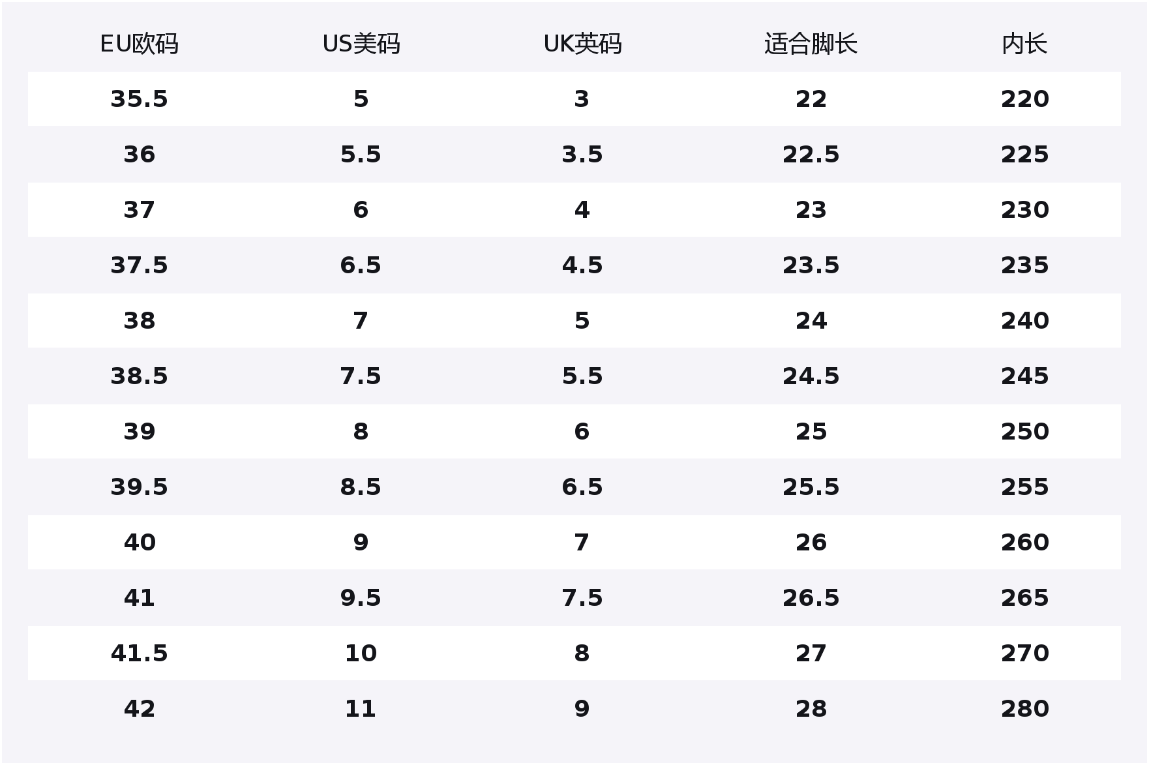The height and width of the screenshot is (765, 1149).
Task: Click the UK英码 header label
Action: coord(582,44)
